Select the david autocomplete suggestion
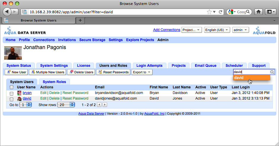Viewport: 279px width, 146px height. (x=251, y=78)
